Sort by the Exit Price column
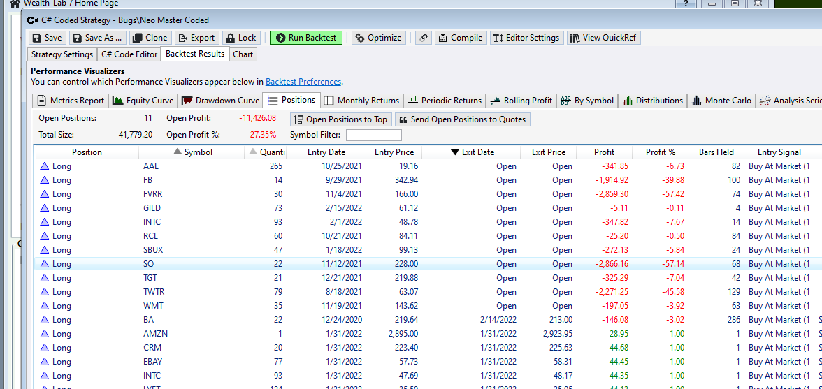 click(x=548, y=152)
